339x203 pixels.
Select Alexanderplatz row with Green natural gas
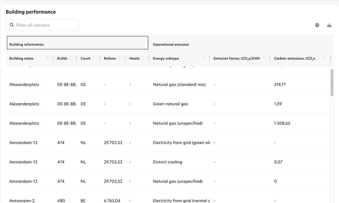168,104
